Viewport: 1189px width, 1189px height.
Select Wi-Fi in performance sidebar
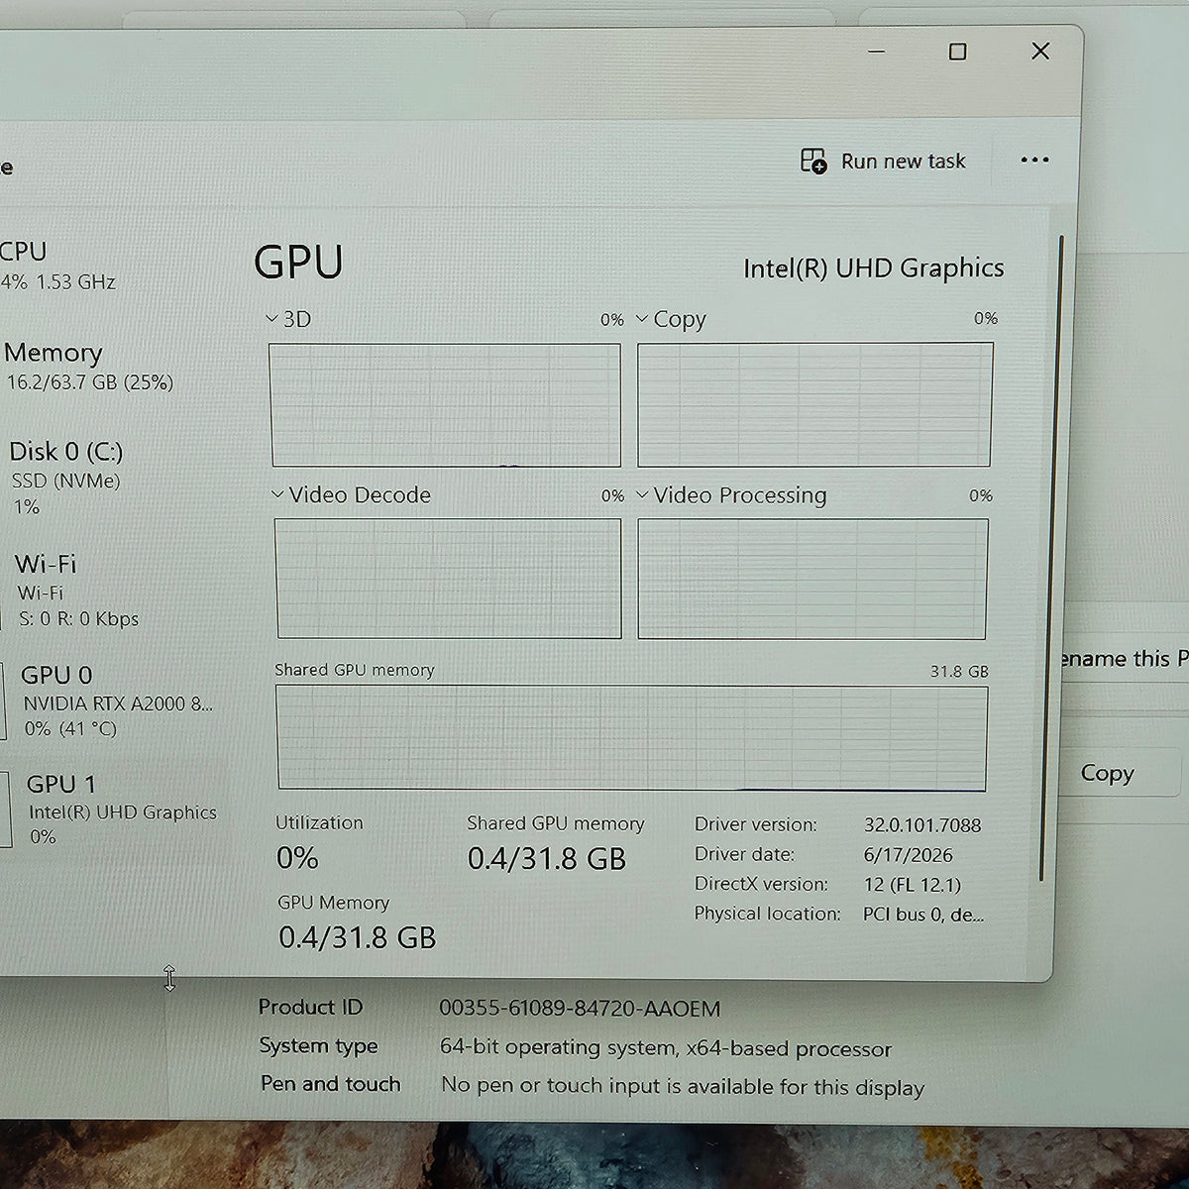[77, 591]
